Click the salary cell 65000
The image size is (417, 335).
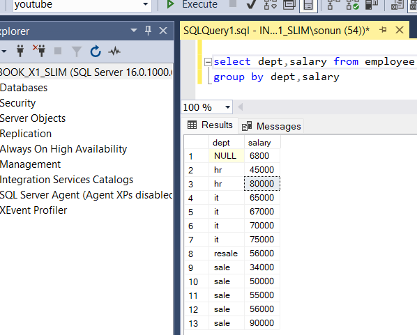(x=262, y=198)
